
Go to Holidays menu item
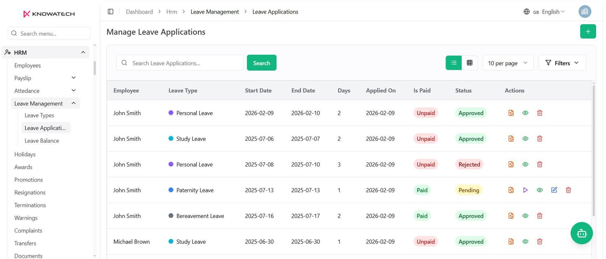(25, 154)
